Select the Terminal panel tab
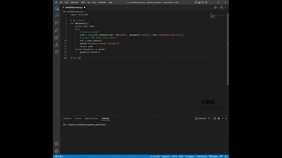 (105, 118)
